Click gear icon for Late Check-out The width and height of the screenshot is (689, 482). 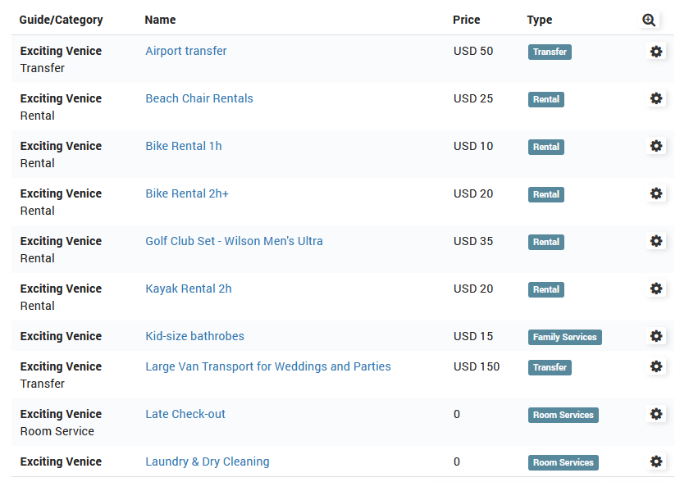click(x=655, y=414)
